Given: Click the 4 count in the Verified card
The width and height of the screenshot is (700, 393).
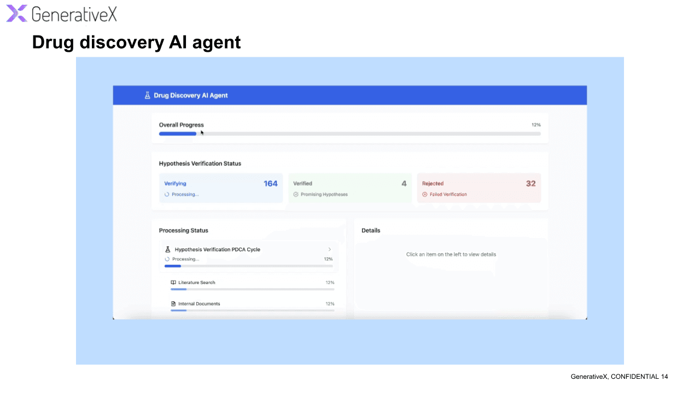Looking at the screenshot, I should click(x=404, y=183).
